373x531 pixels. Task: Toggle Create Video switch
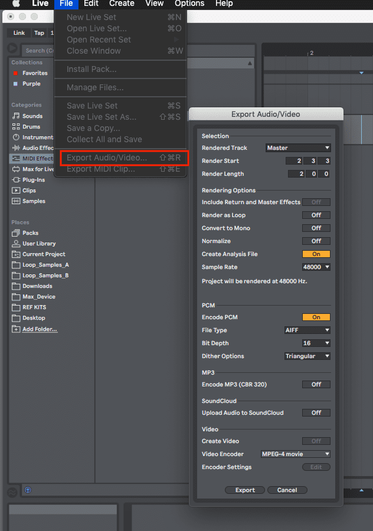(x=316, y=441)
